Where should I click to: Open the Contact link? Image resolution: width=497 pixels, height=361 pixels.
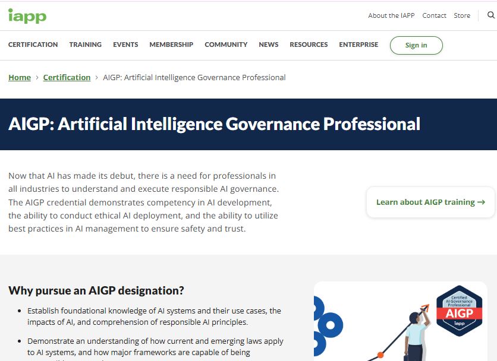click(x=434, y=15)
